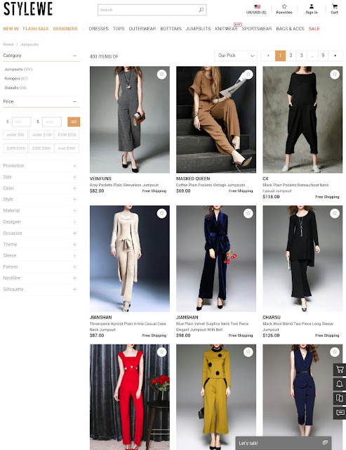Select Rompers category link
This screenshot has width=346, height=450.
point(16,78)
